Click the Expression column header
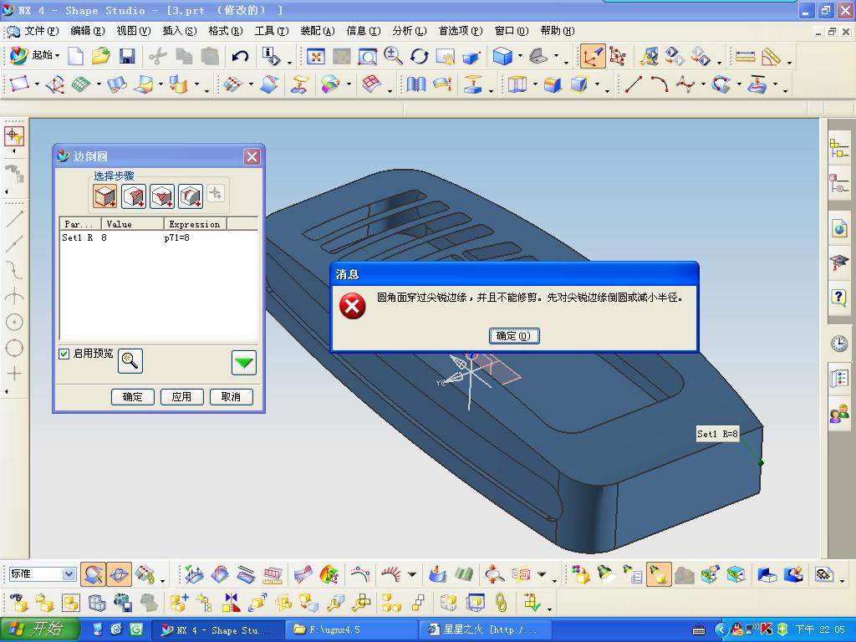The image size is (856, 642). click(x=195, y=224)
